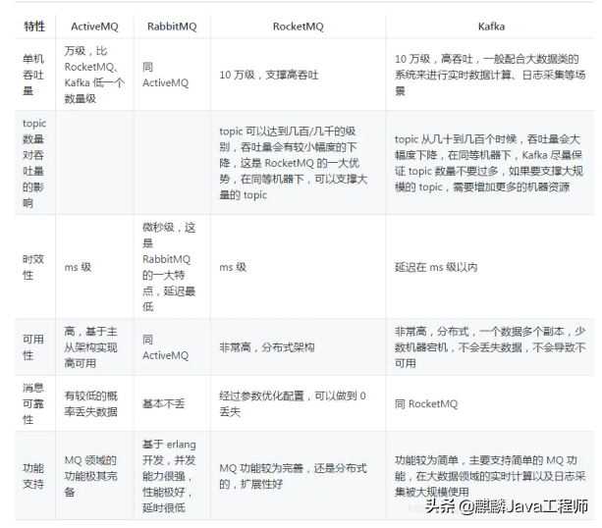Click the 单机吞吐量 row label

tap(33, 75)
